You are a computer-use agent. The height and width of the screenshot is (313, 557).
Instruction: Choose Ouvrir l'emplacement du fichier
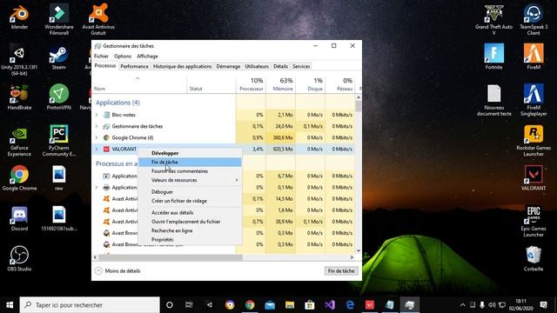coord(190,222)
